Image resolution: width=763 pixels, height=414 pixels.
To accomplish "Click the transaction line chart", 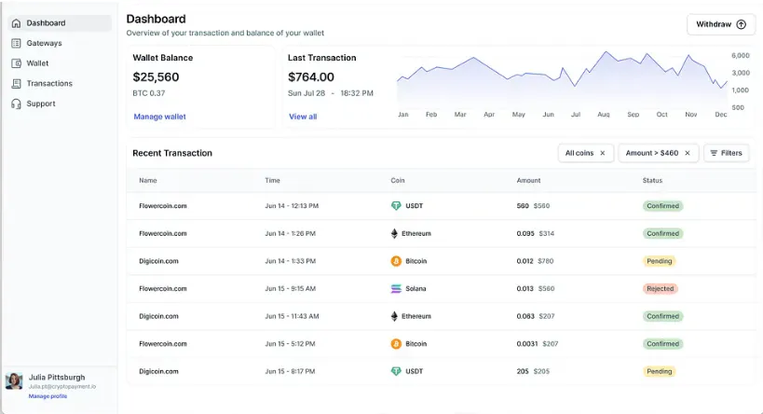I will coord(562,80).
